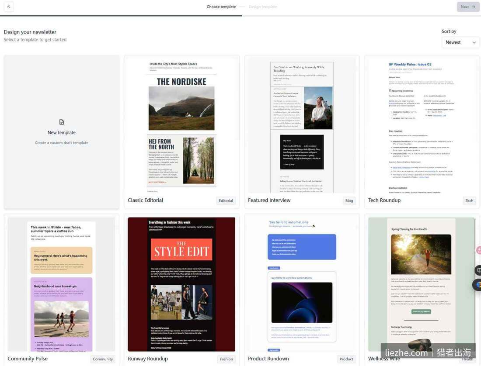The height and width of the screenshot is (366, 481).
Task: Click Create a custom draft template text
Action: tap(62, 143)
